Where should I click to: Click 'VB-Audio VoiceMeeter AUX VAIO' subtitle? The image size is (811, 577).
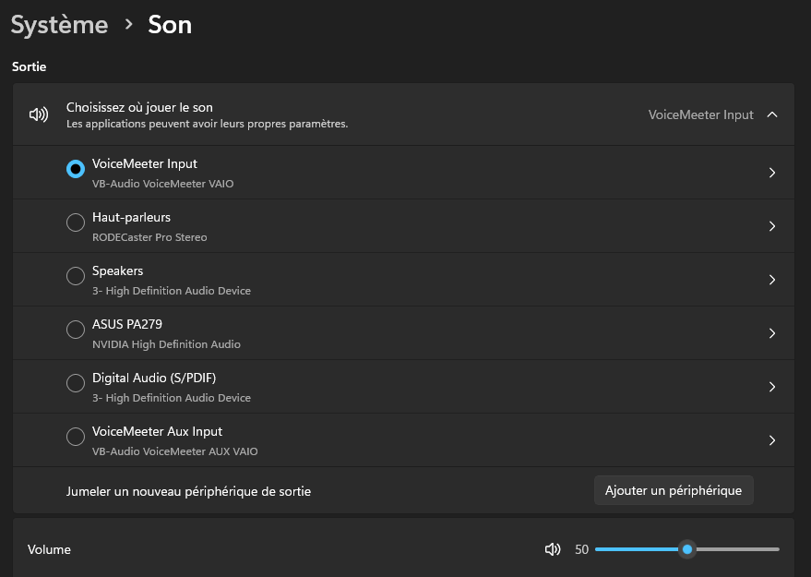point(174,451)
